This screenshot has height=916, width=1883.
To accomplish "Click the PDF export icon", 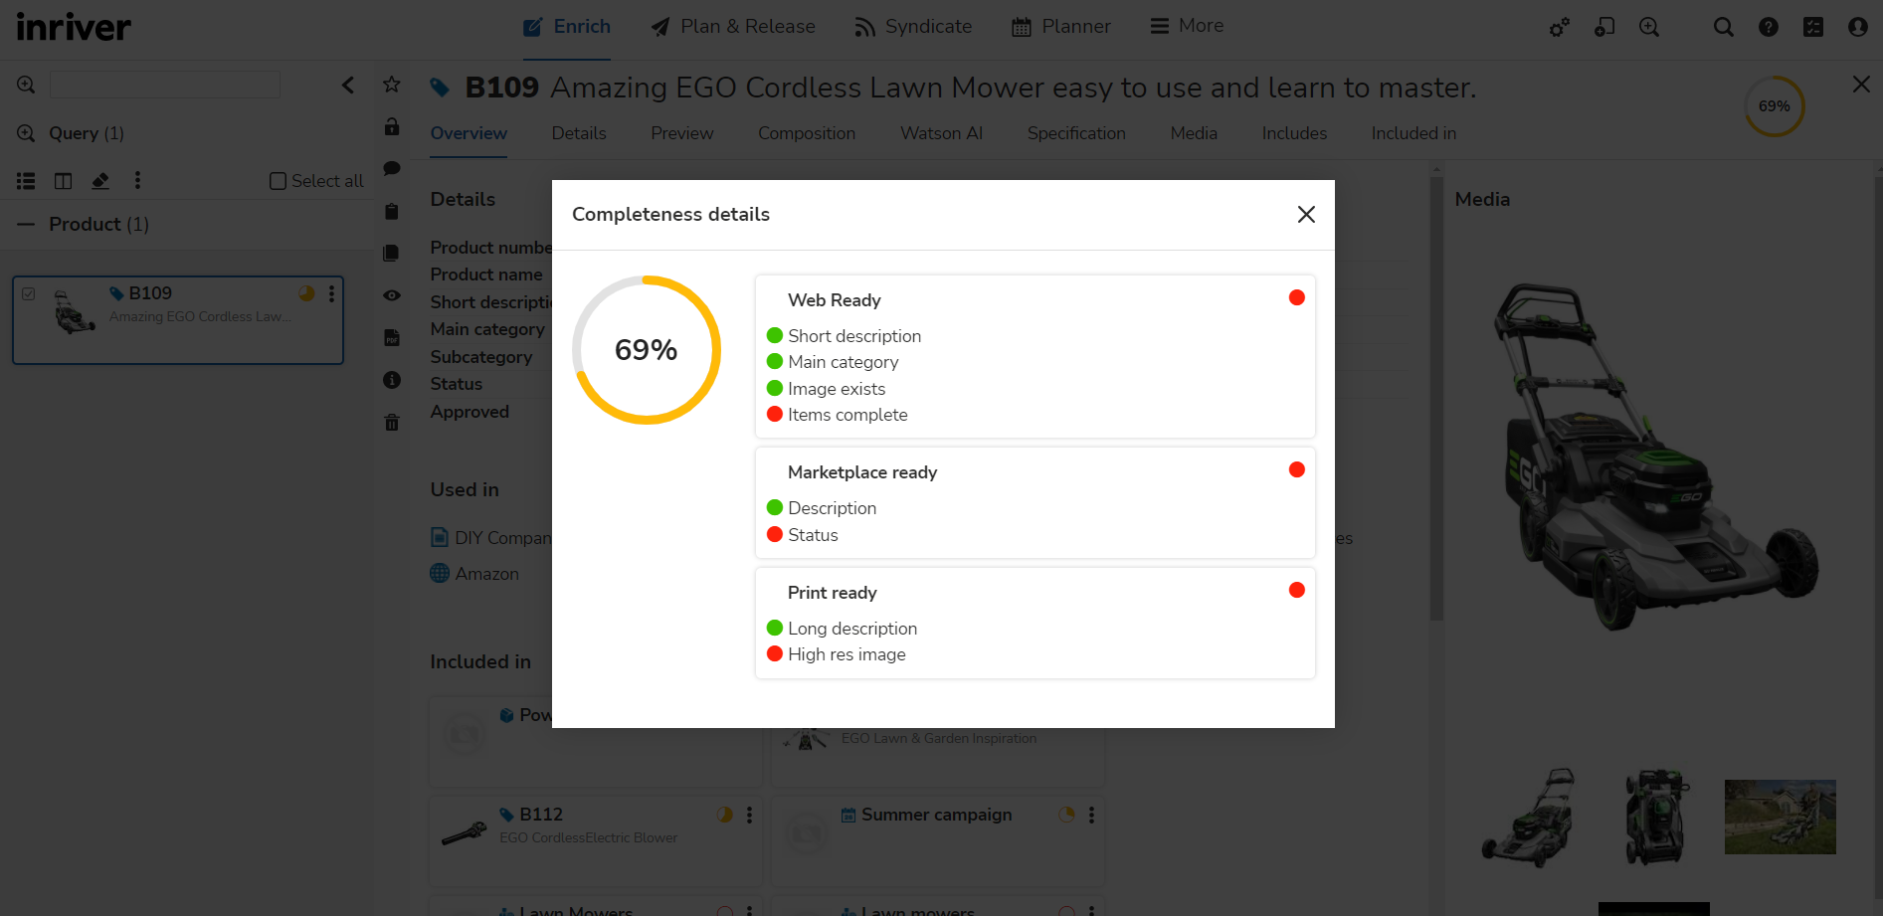I will point(392,338).
